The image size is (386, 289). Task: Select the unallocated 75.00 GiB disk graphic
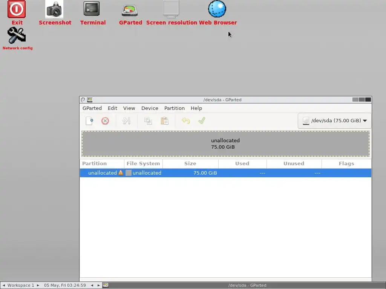[225, 144]
